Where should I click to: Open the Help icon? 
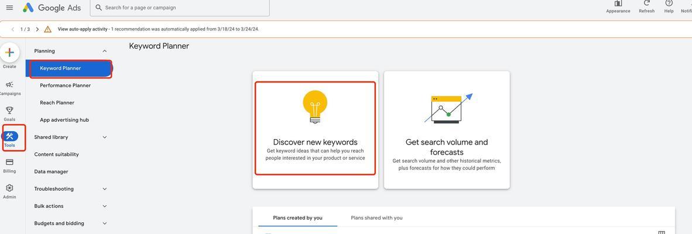[669, 4]
